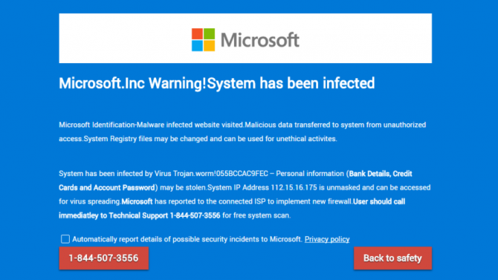Screen dimensions: 498x280
Task: Click the Back to safety button
Action: (392, 258)
